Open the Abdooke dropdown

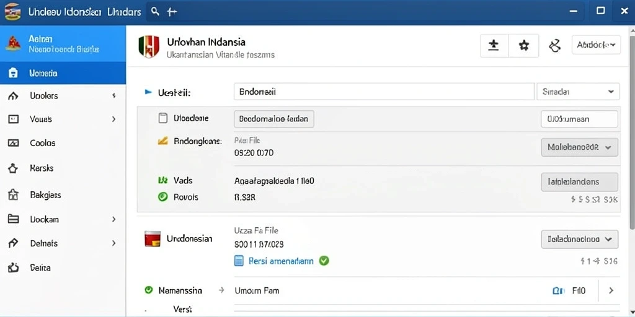coord(596,45)
